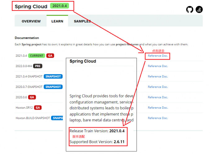
Task: Click the Spring Cloud page title
Action: pos(31,7)
